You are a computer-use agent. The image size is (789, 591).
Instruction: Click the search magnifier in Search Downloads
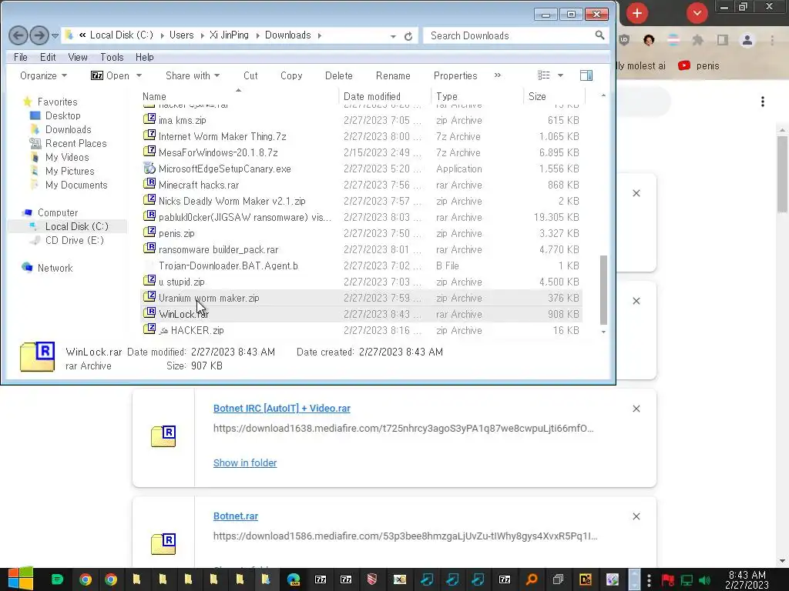(x=599, y=35)
